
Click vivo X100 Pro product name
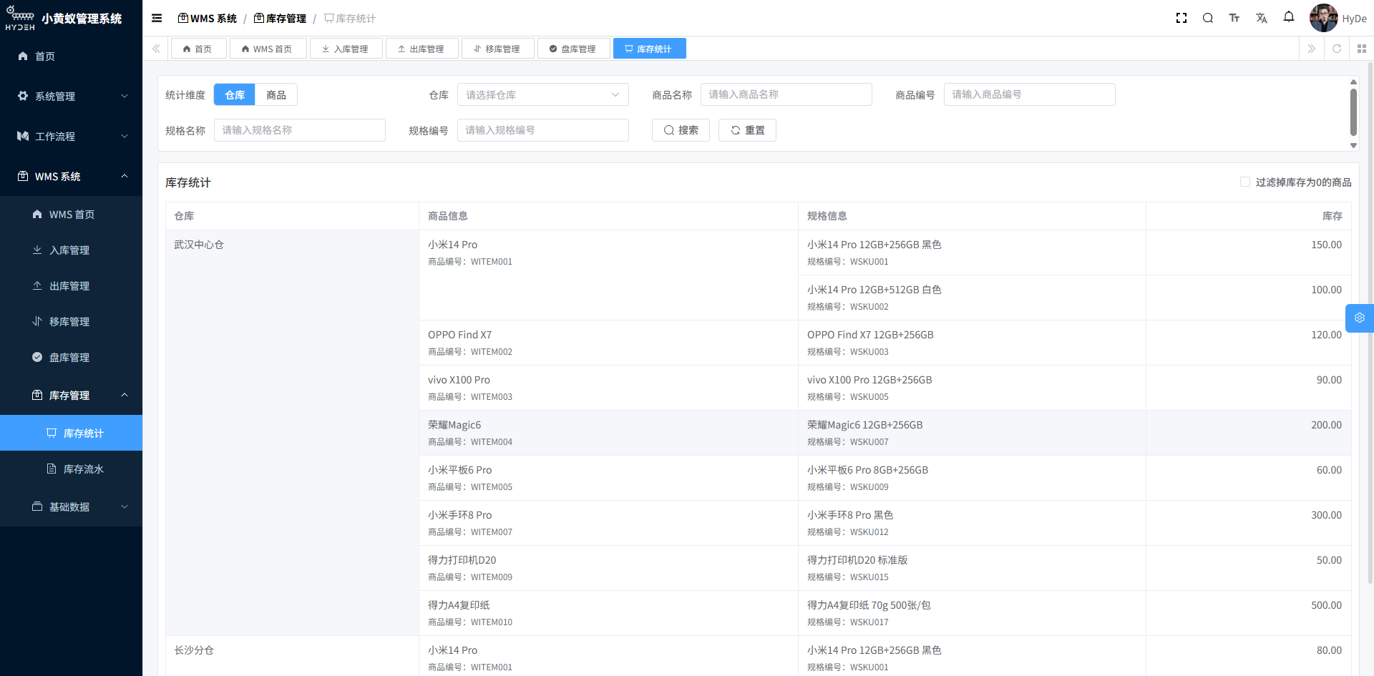coord(459,380)
